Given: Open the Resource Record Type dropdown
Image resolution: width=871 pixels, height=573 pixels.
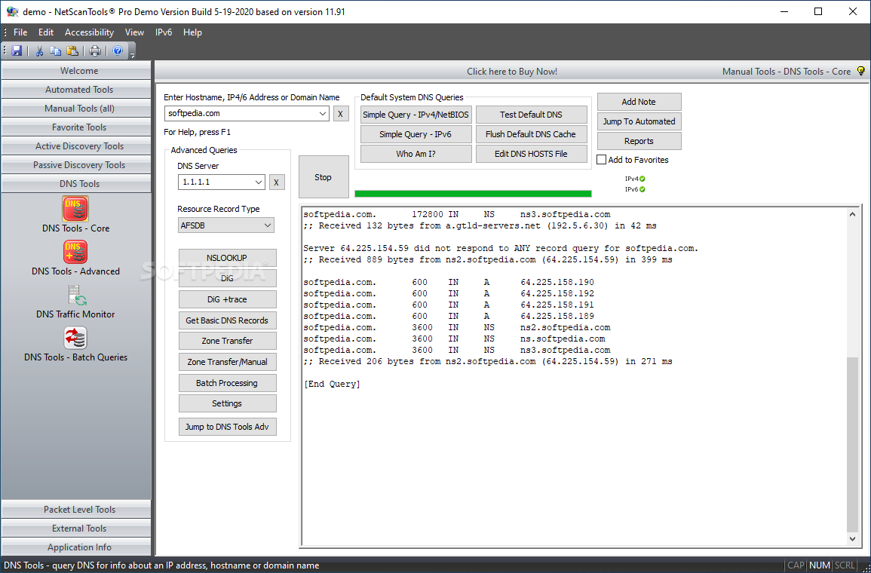Looking at the screenshot, I should 268,225.
